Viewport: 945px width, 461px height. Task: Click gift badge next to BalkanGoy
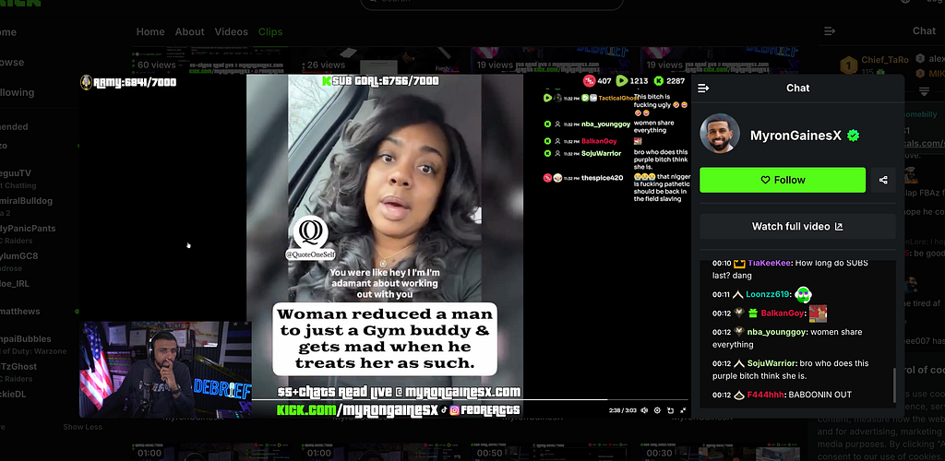coord(753,313)
